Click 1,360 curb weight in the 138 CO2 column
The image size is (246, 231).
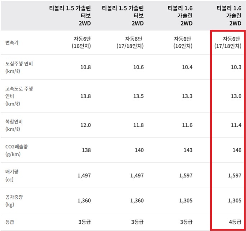(84, 201)
